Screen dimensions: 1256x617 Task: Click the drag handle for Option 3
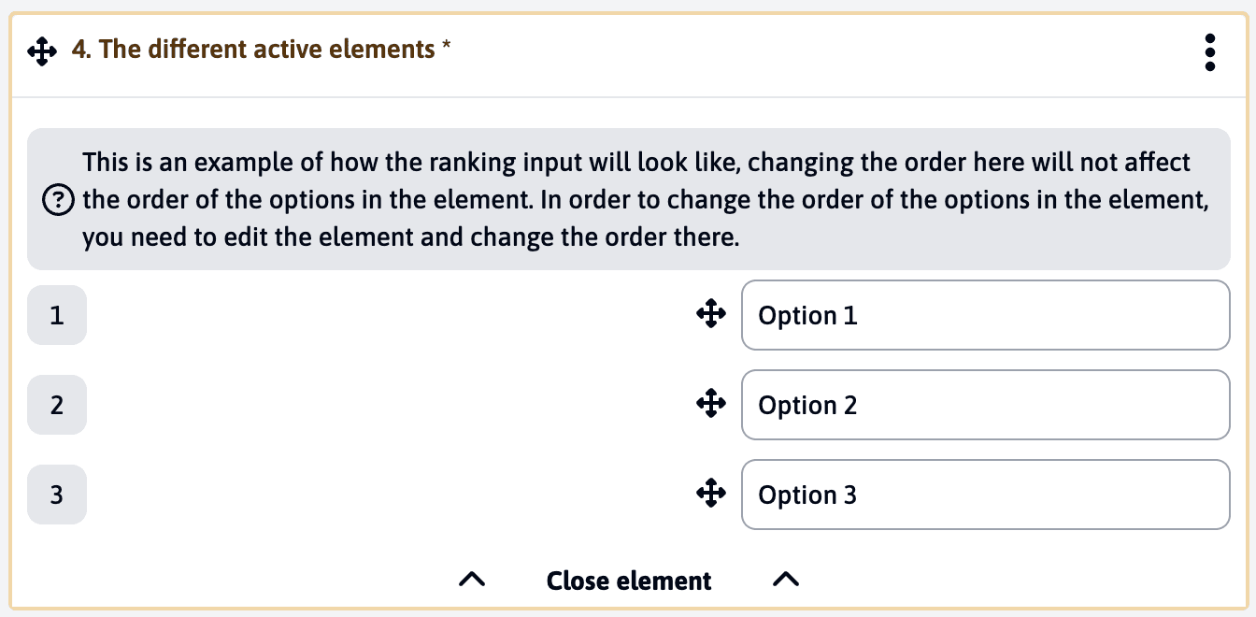click(x=711, y=494)
